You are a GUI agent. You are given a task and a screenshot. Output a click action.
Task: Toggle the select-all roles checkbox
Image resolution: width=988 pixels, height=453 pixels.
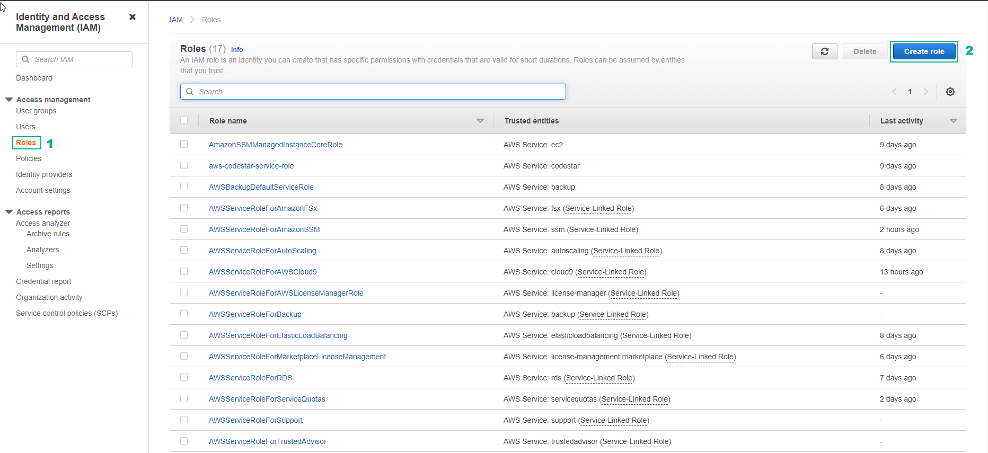pyautogui.click(x=184, y=120)
